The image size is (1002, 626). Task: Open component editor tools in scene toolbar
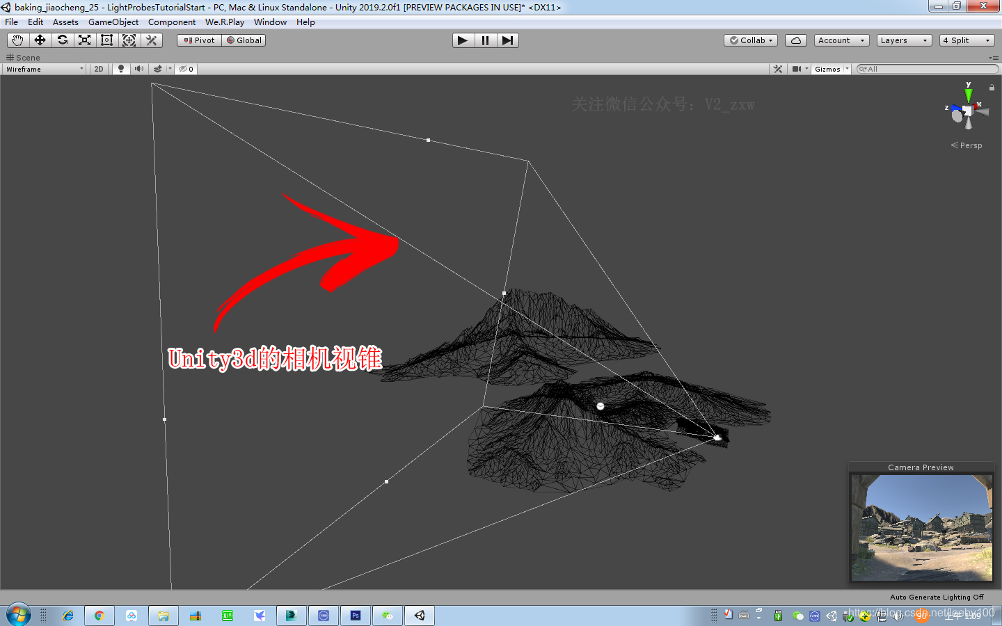coord(778,69)
